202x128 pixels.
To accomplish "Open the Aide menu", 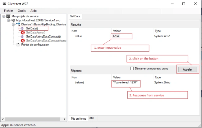I will pyautogui.click(x=34, y=11).
